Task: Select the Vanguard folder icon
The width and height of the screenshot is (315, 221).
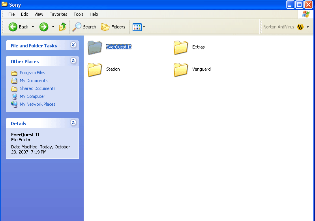Action: point(181,69)
